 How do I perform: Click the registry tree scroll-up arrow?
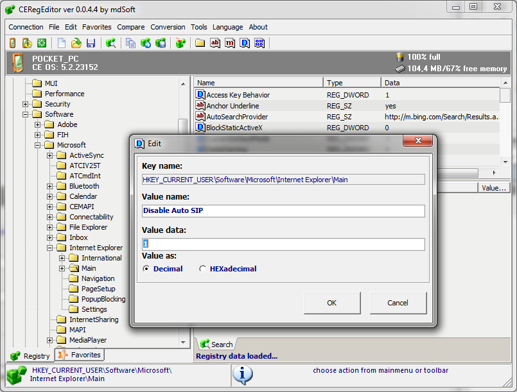(183, 84)
